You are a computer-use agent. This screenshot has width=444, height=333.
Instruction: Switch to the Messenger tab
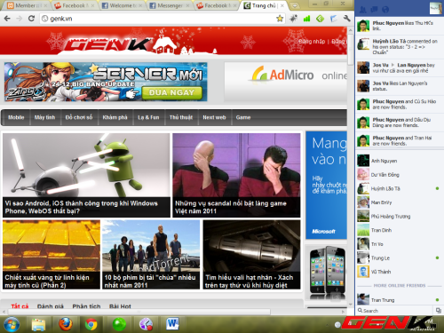coord(169,5)
